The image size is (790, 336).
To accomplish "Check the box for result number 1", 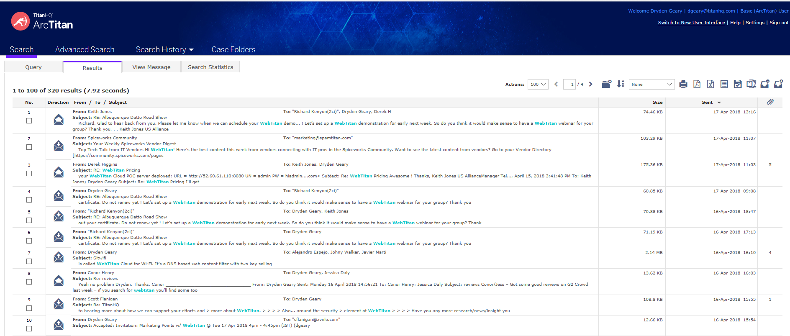I will pyautogui.click(x=29, y=121).
